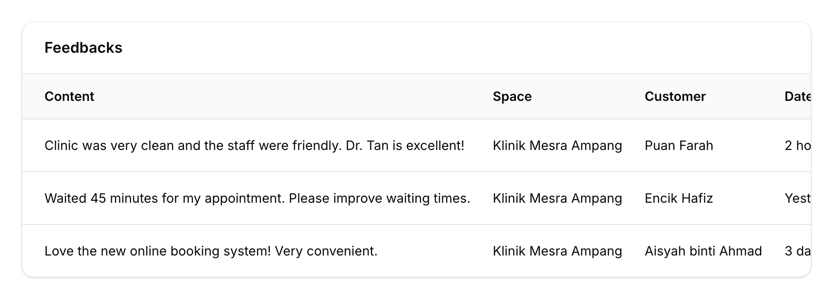Click the Feedbacks panel title

coord(83,48)
